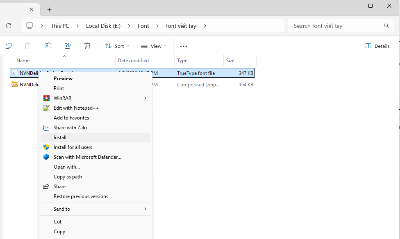Click the Notepad++ icon in context menu

46,108
